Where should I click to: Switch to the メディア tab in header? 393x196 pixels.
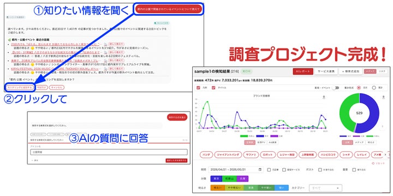(370, 71)
